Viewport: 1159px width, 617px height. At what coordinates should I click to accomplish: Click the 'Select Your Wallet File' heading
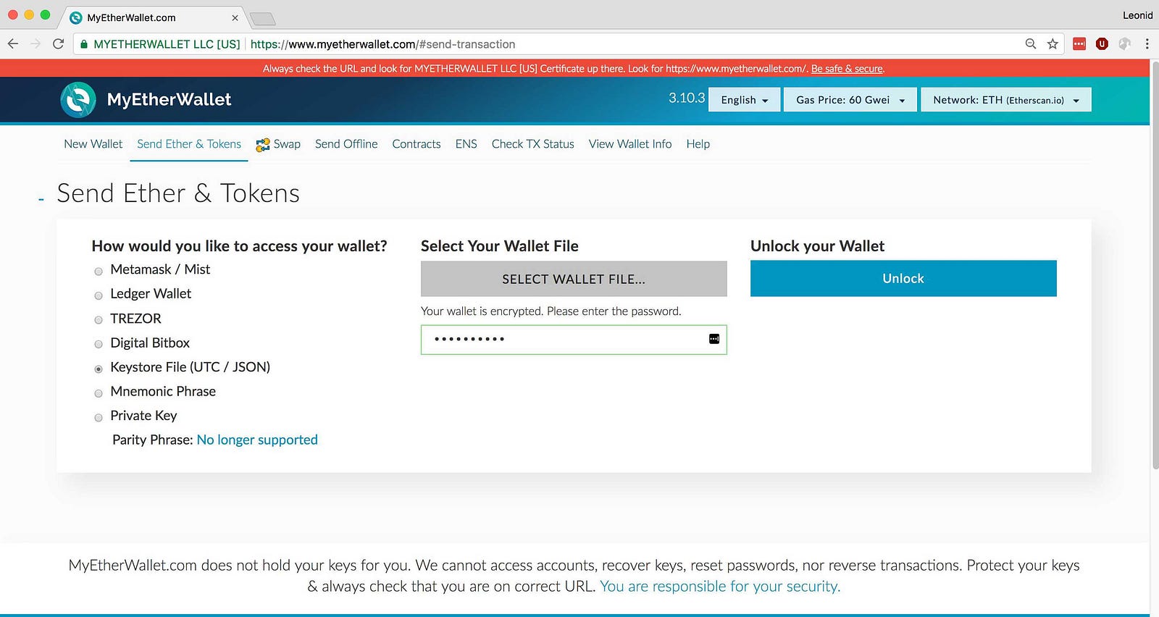(500, 246)
